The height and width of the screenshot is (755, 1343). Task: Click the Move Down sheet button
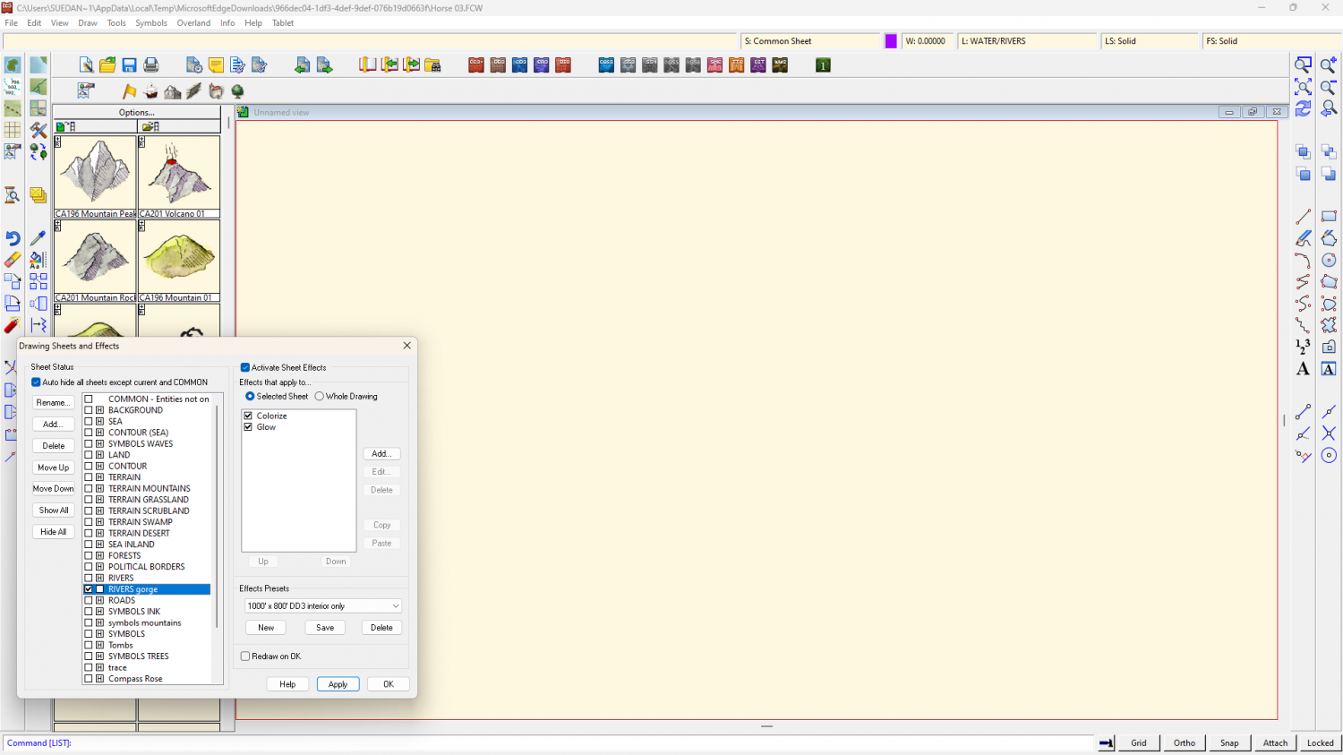[x=54, y=489]
